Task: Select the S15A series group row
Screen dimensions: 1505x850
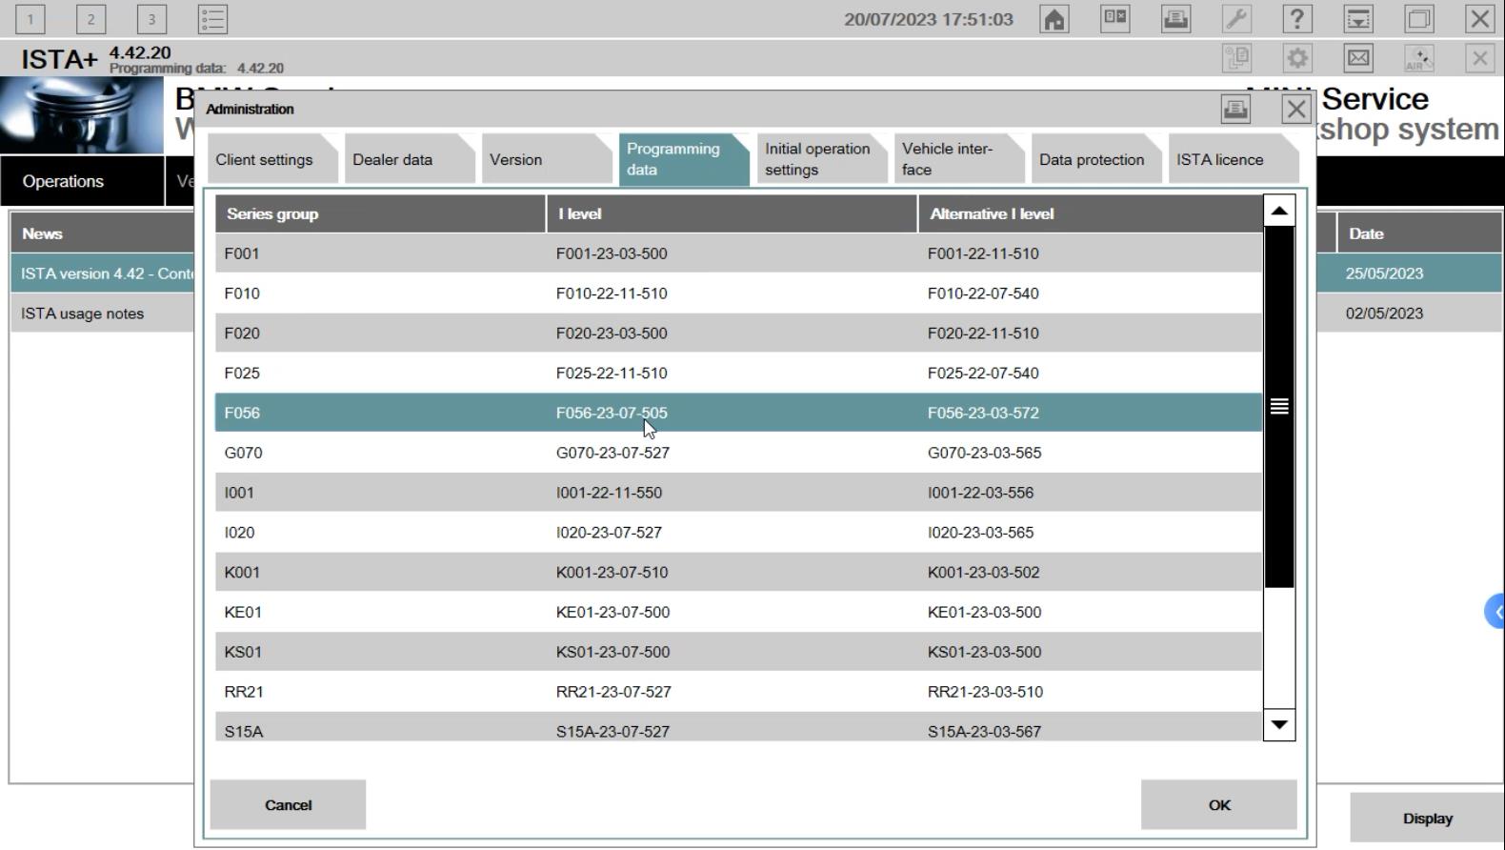Action: (x=738, y=727)
